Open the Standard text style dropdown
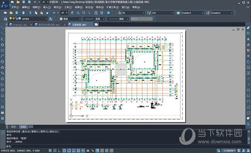This screenshot has height=153, width=251. (x=190, y=13)
